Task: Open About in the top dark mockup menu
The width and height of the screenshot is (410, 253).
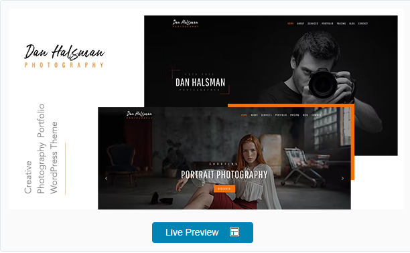Action: coord(301,23)
